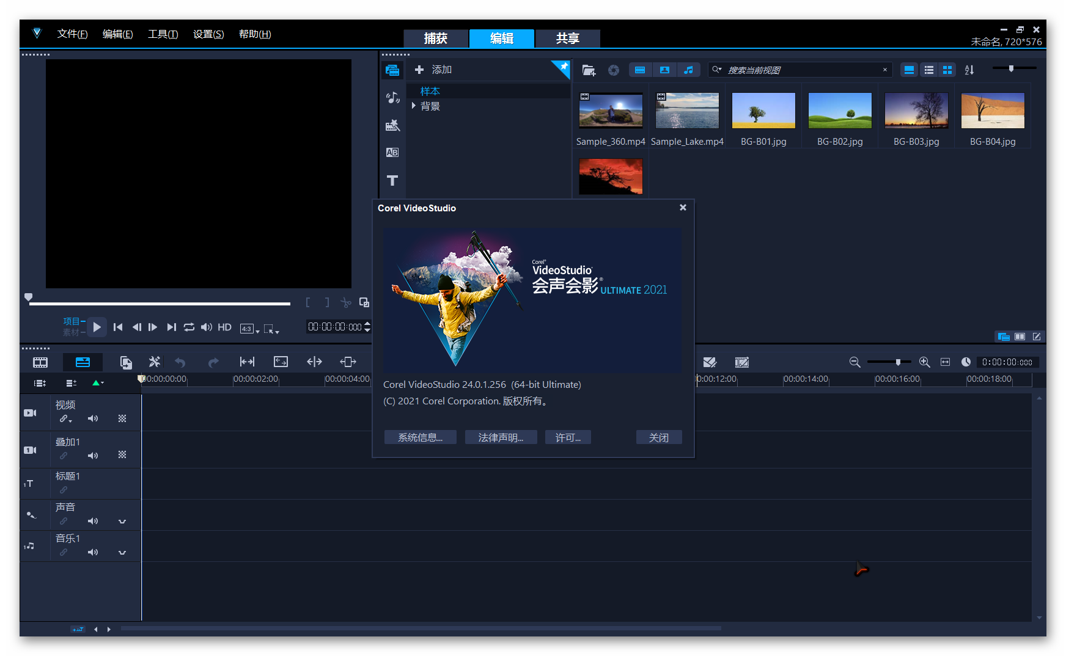This screenshot has height=656, width=1066.
Task: Click the Redo arrow in timeline toolbar
Action: point(213,362)
